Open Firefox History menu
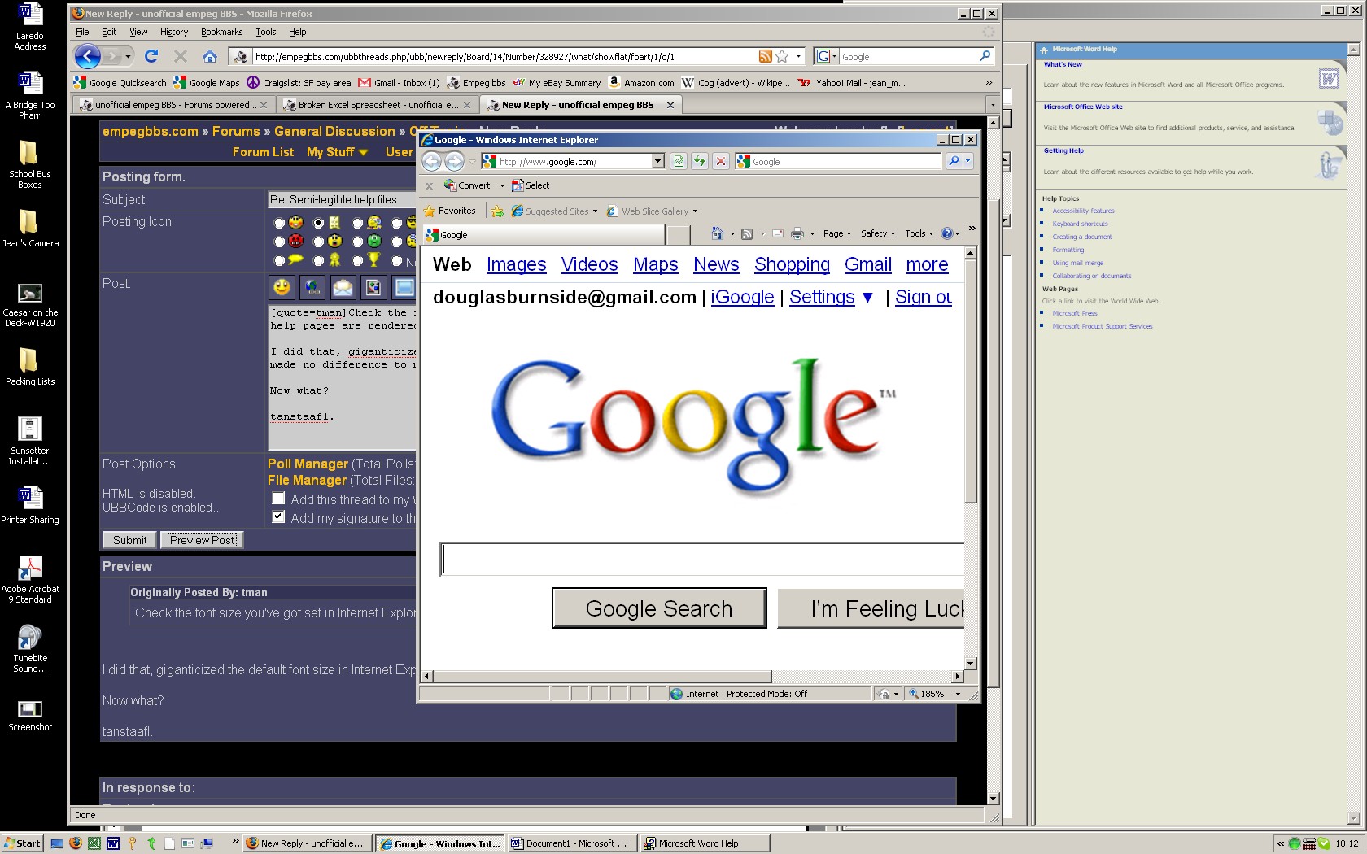Image resolution: width=1367 pixels, height=854 pixels. click(x=173, y=32)
